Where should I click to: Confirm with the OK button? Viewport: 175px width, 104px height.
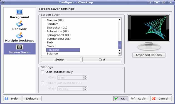tap(121, 98)
